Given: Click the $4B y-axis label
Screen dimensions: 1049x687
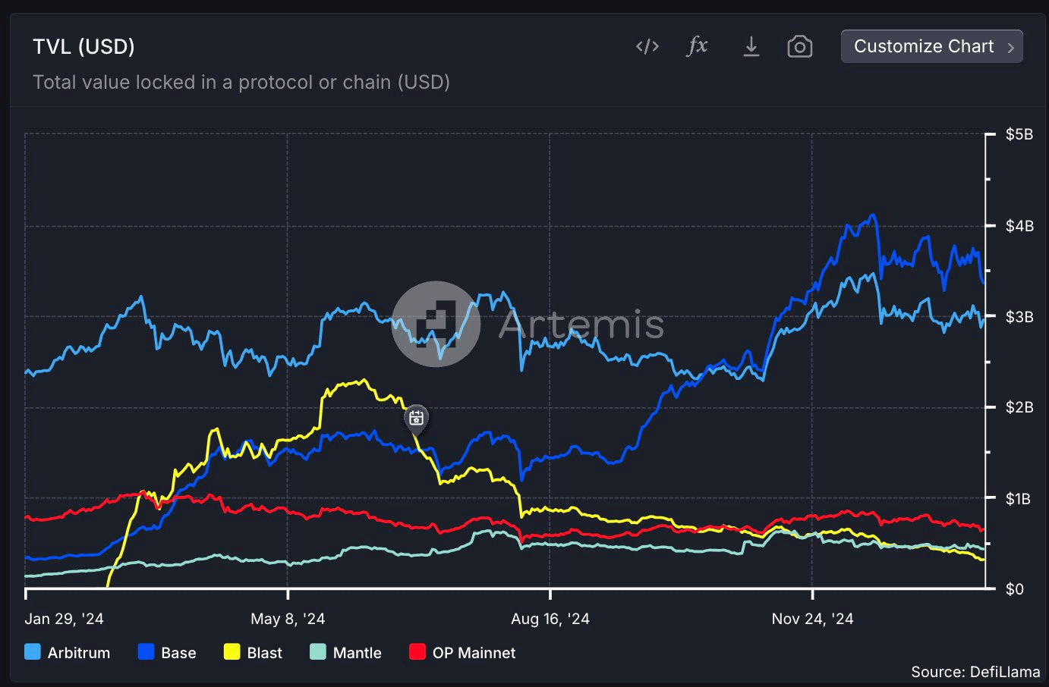Looking at the screenshot, I should tap(1019, 226).
